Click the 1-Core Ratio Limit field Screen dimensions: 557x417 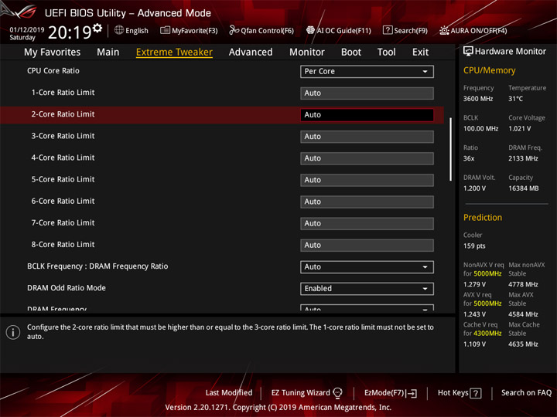367,93
